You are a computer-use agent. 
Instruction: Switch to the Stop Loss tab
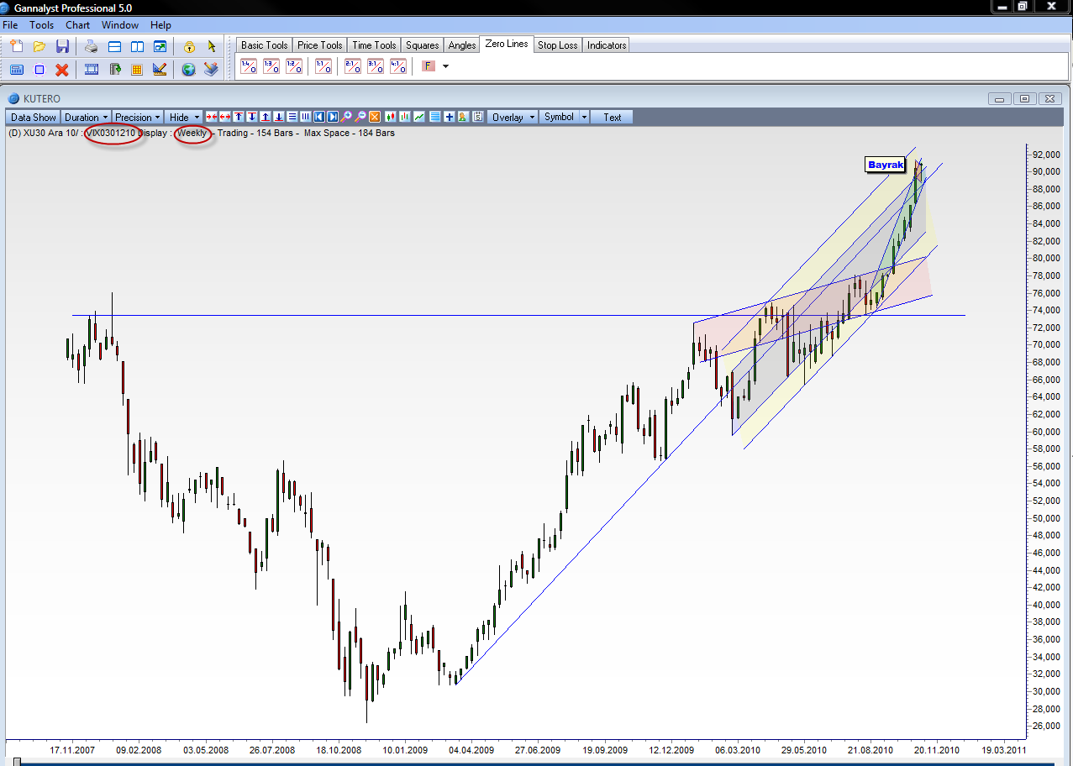point(558,45)
